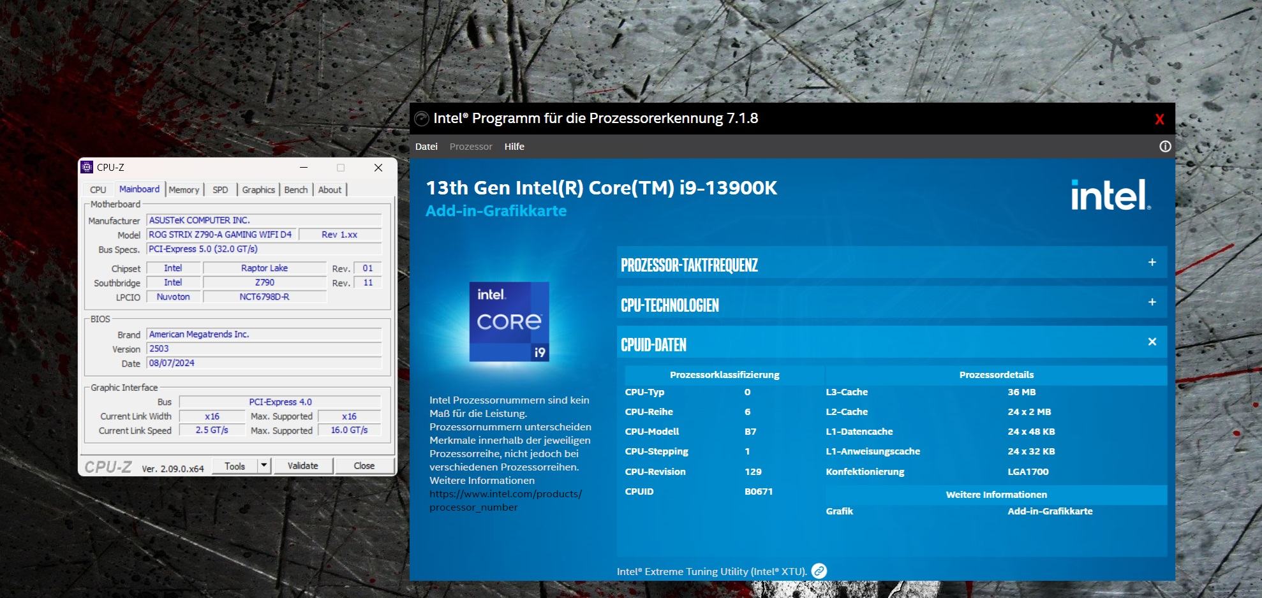The width and height of the screenshot is (1262, 598).
Task: Click the L2-Cache 24 x 2 MB value
Action: [x=1029, y=412]
